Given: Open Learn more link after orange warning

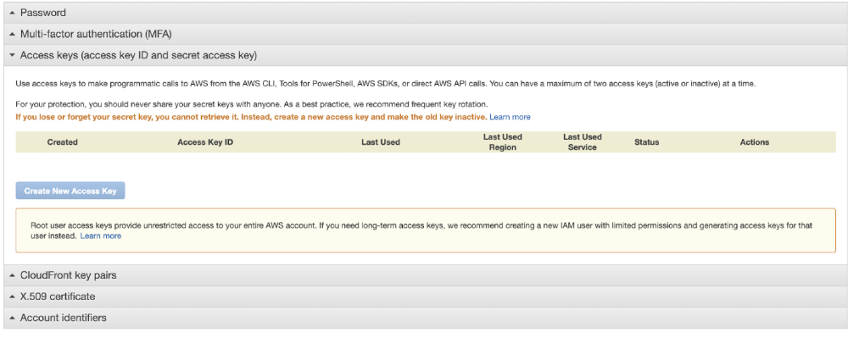Looking at the screenshot, I should pos(510,117).
